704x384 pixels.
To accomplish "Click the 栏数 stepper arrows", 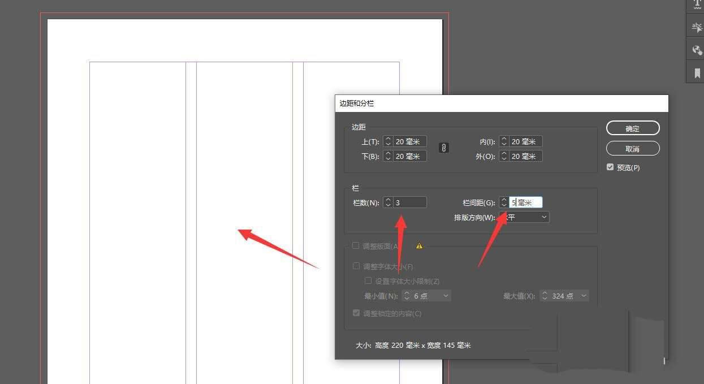I will [x=388, y=202].
